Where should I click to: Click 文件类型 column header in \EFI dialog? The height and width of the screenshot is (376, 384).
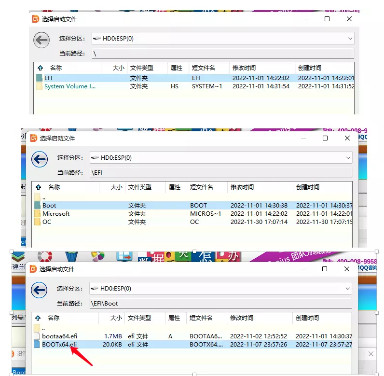[x=139, y=187]
